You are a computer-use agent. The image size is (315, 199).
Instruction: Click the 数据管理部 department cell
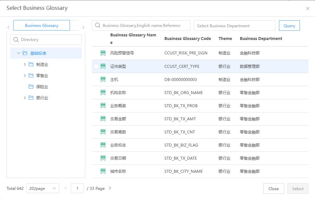tap(250, 67)
